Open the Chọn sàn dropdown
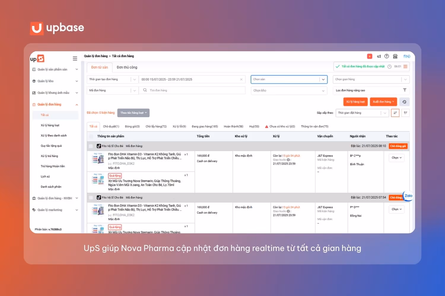Image resolution: width=445 pixels, height=296 pixels. tap(289, 79)
